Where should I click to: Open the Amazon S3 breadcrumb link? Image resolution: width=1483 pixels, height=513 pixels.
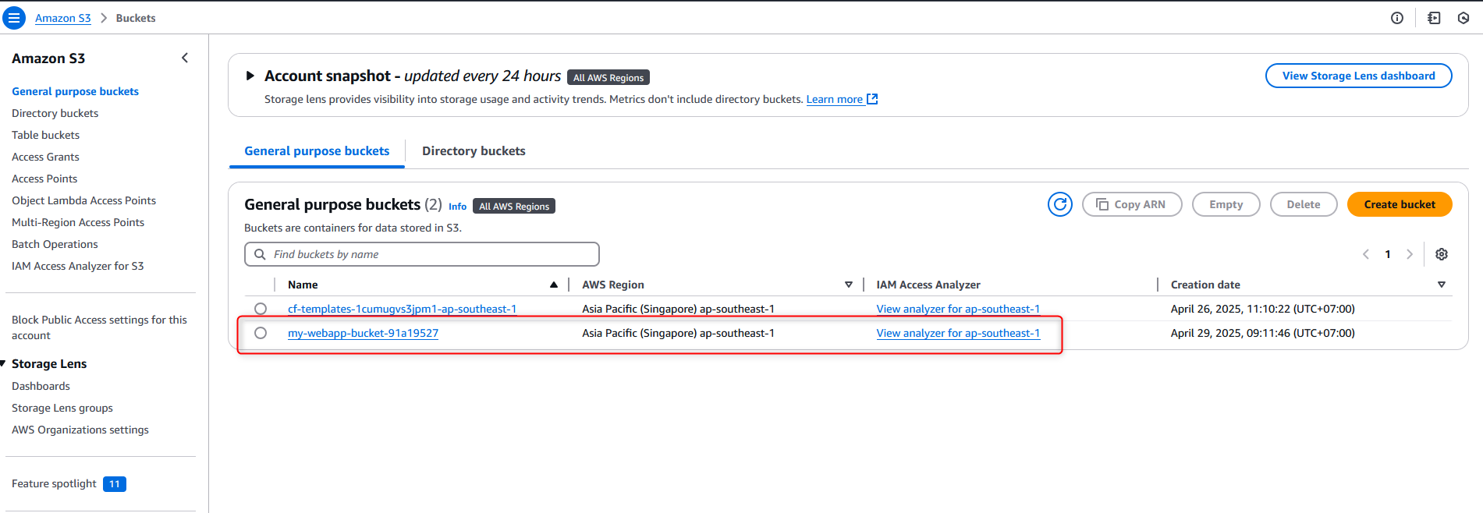[x=62, y=18]
